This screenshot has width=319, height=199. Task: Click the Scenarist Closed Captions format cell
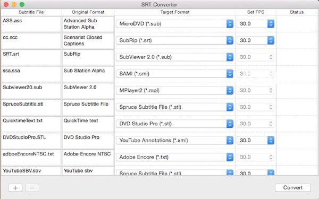pos(88,41)
